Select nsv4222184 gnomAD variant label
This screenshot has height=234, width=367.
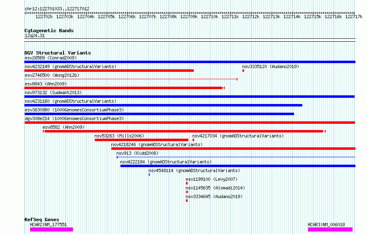tap(166, 162)
